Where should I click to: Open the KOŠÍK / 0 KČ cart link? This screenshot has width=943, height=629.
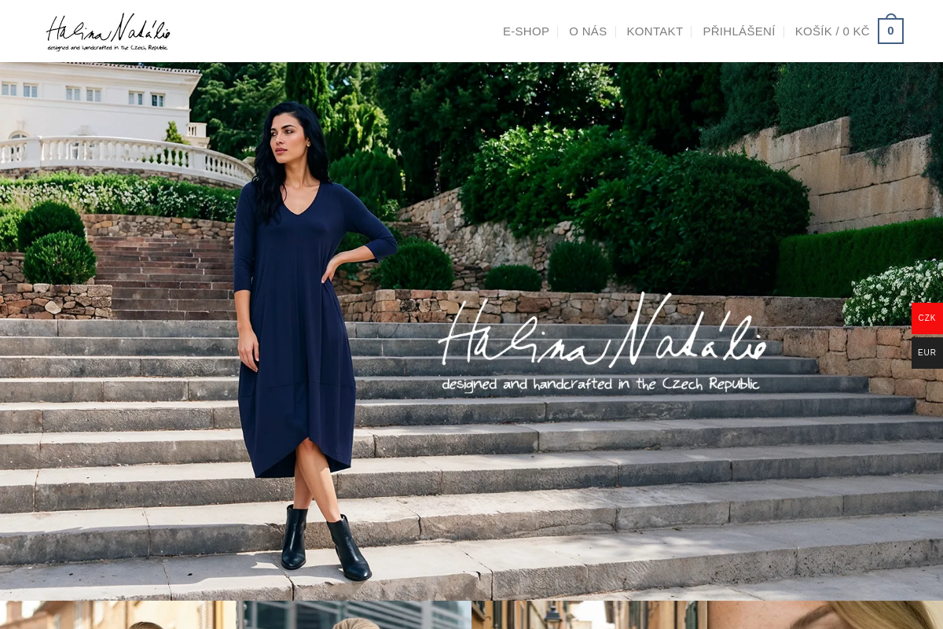click(x=832, y=31)
